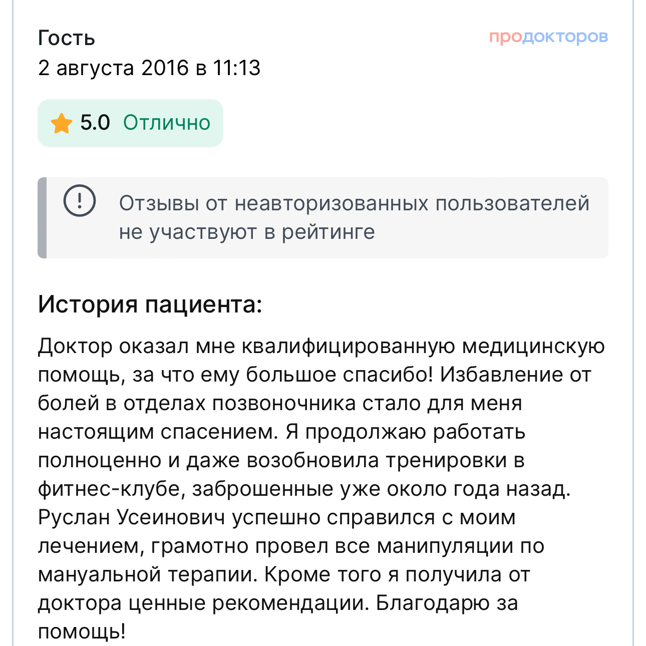Screen dimensions: 646x646
Task: Tap the notice about неавторизованных пользователей
Action: 323,218
